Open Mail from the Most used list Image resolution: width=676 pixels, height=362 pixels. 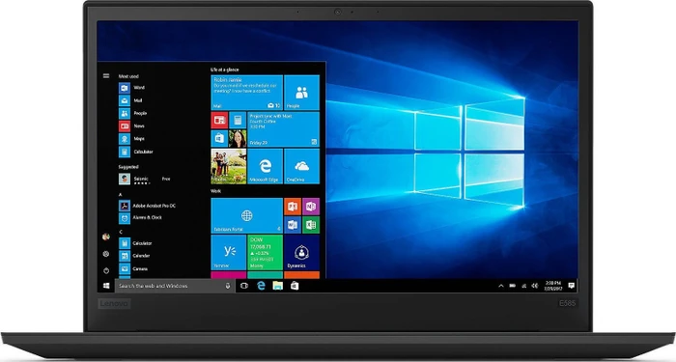coord(130,100)
